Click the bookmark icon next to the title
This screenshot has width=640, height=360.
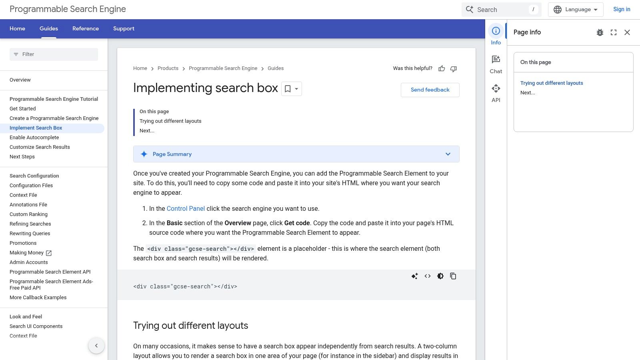[x=288, y=89]
